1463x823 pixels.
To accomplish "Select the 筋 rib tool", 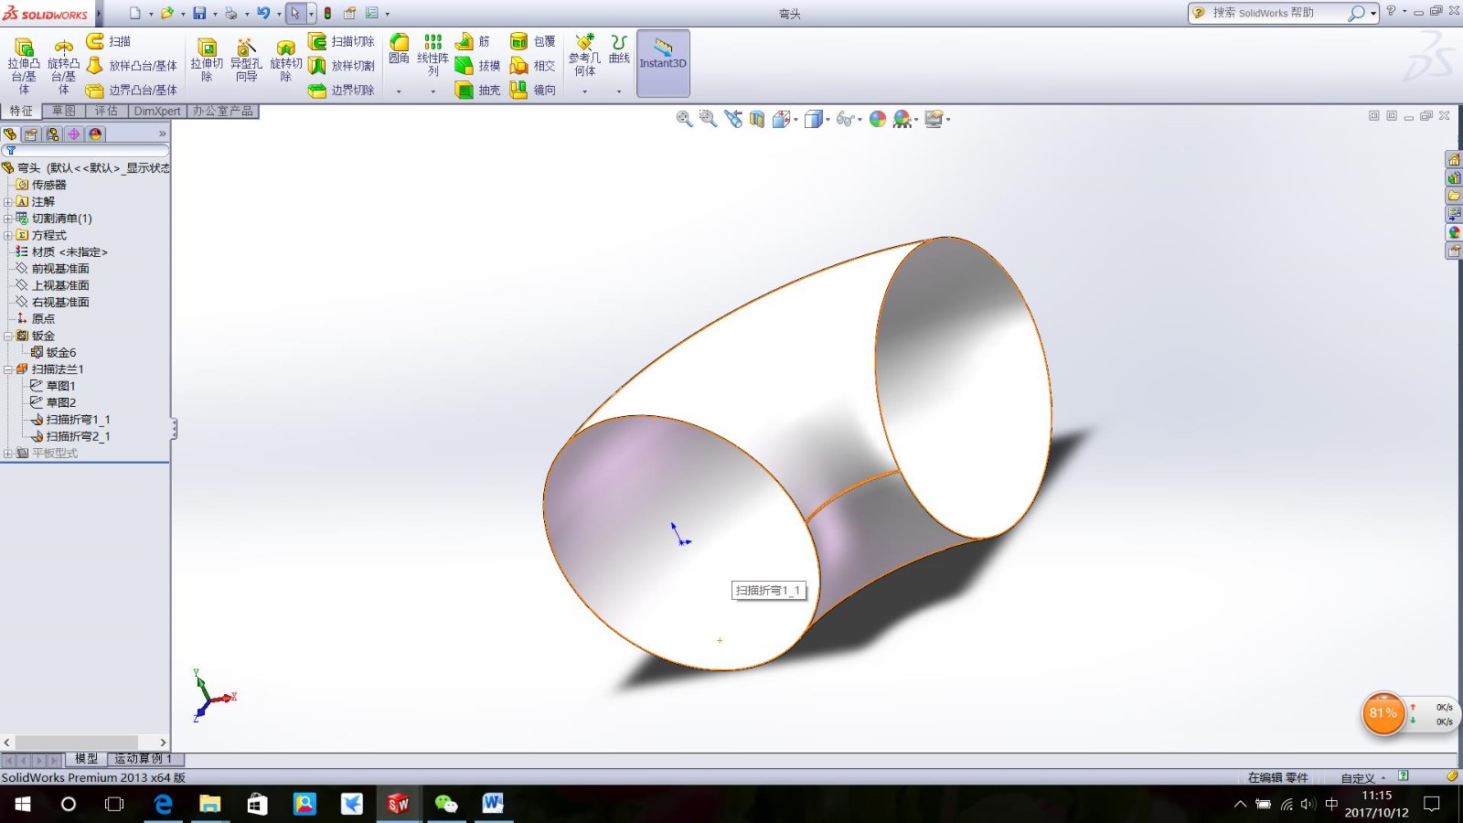I will pos(474,41).
